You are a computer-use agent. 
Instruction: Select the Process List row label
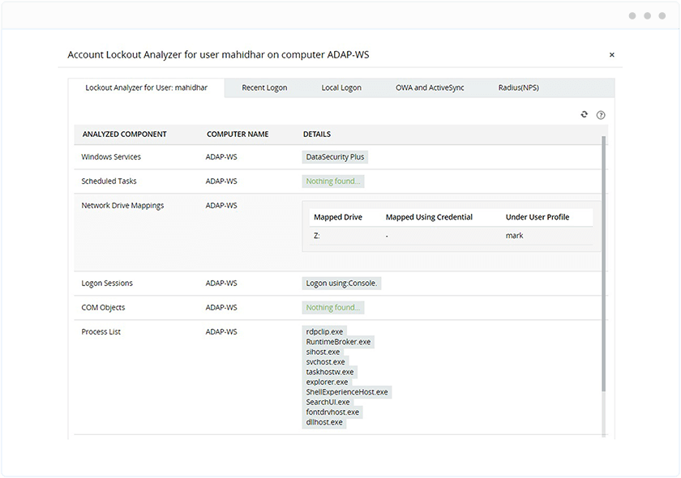pyautogui.click(x=101, y=331)
